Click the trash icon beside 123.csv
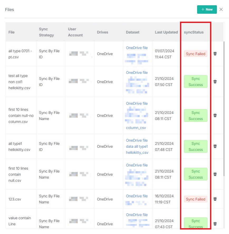This screenshot has width=229, height=234. [215, 199]
